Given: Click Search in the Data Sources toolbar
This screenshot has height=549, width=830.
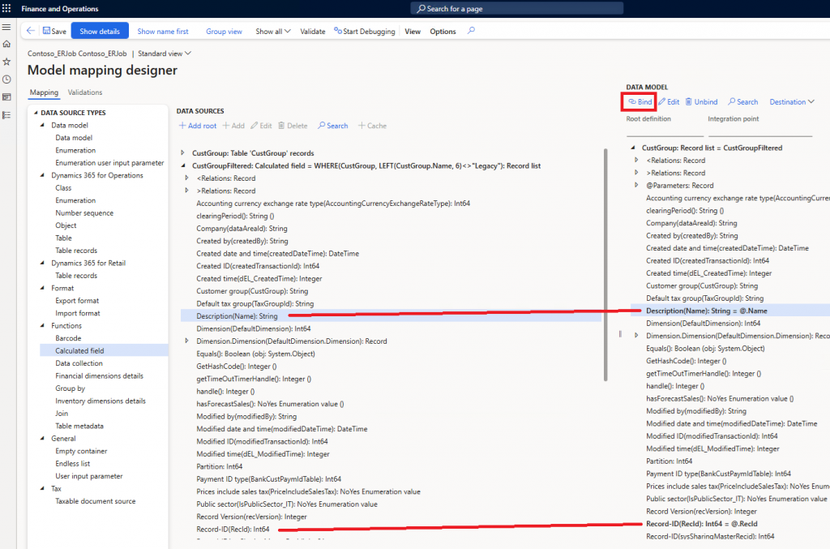Looking at the screenshot, I should coord(332,126).
